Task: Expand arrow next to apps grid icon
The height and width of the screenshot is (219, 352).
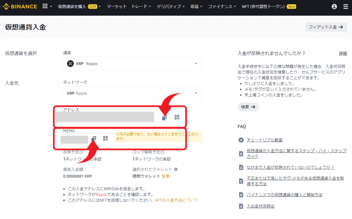Action: [51, 7]
